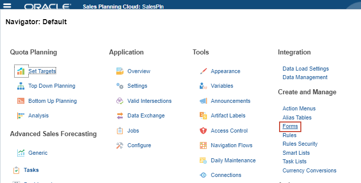Click the Analysis icon under Quota Planning
This screenshot has height=183, width=361.
click(x=21, y=115)
